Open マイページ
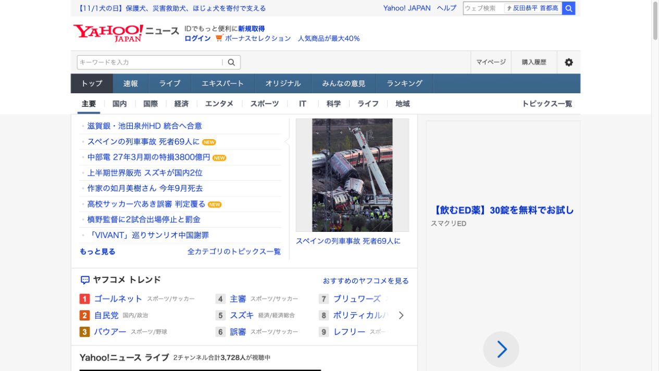 (x=491, y=62)
